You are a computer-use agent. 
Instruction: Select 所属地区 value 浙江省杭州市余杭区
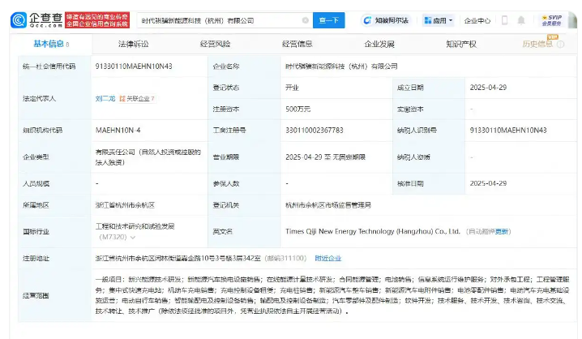125,205
